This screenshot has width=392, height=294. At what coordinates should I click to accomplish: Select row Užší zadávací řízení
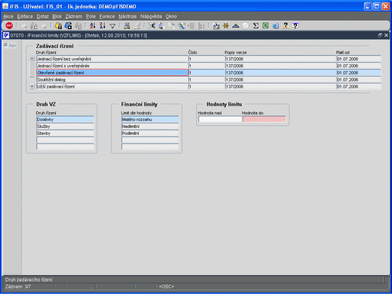click(x=112, y=87)
